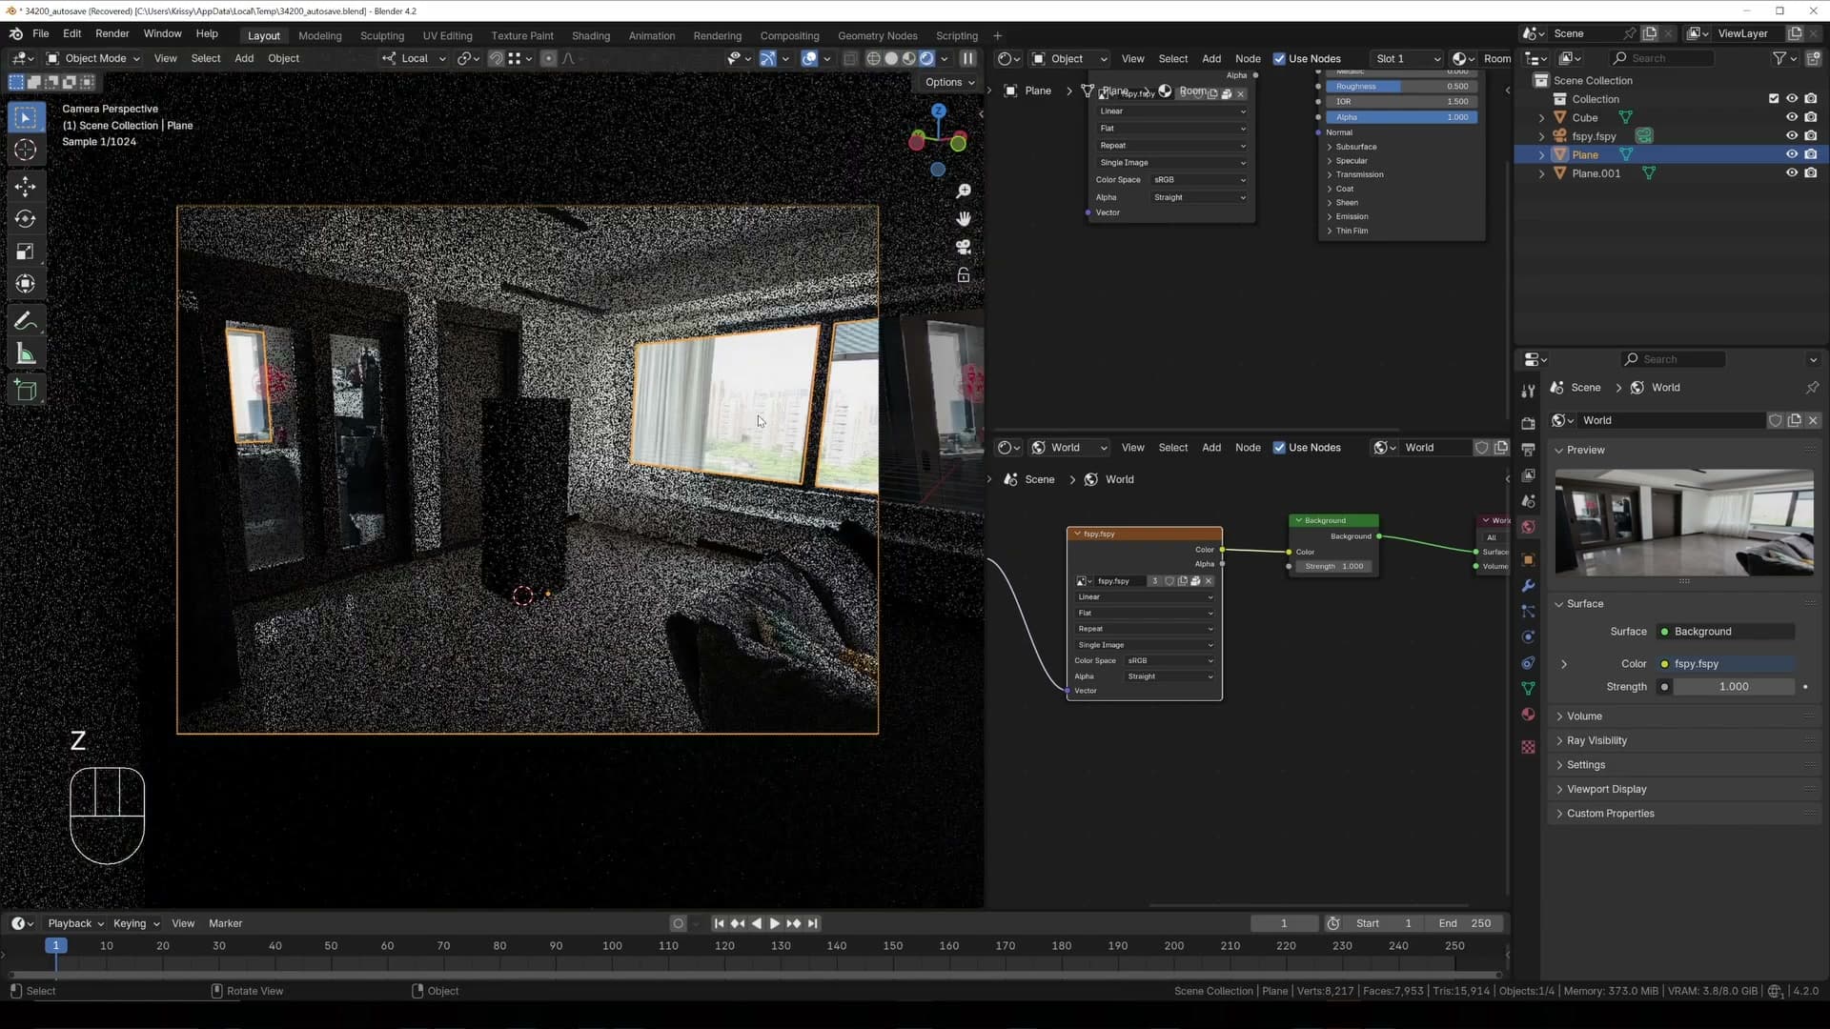Image resolution: width=1830 pixels, height=1029 pixels.
Task: Open the Output properties tab
Action: (1528, 449)
